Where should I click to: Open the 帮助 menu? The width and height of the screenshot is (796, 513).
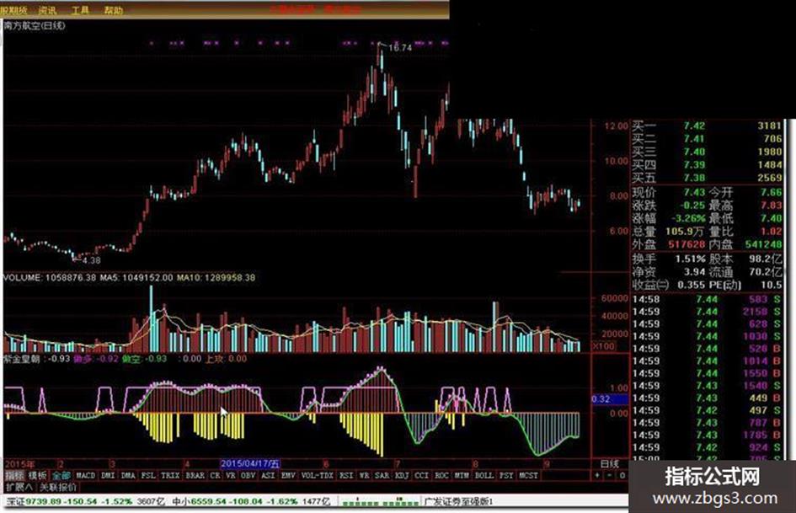click(113, 9)
